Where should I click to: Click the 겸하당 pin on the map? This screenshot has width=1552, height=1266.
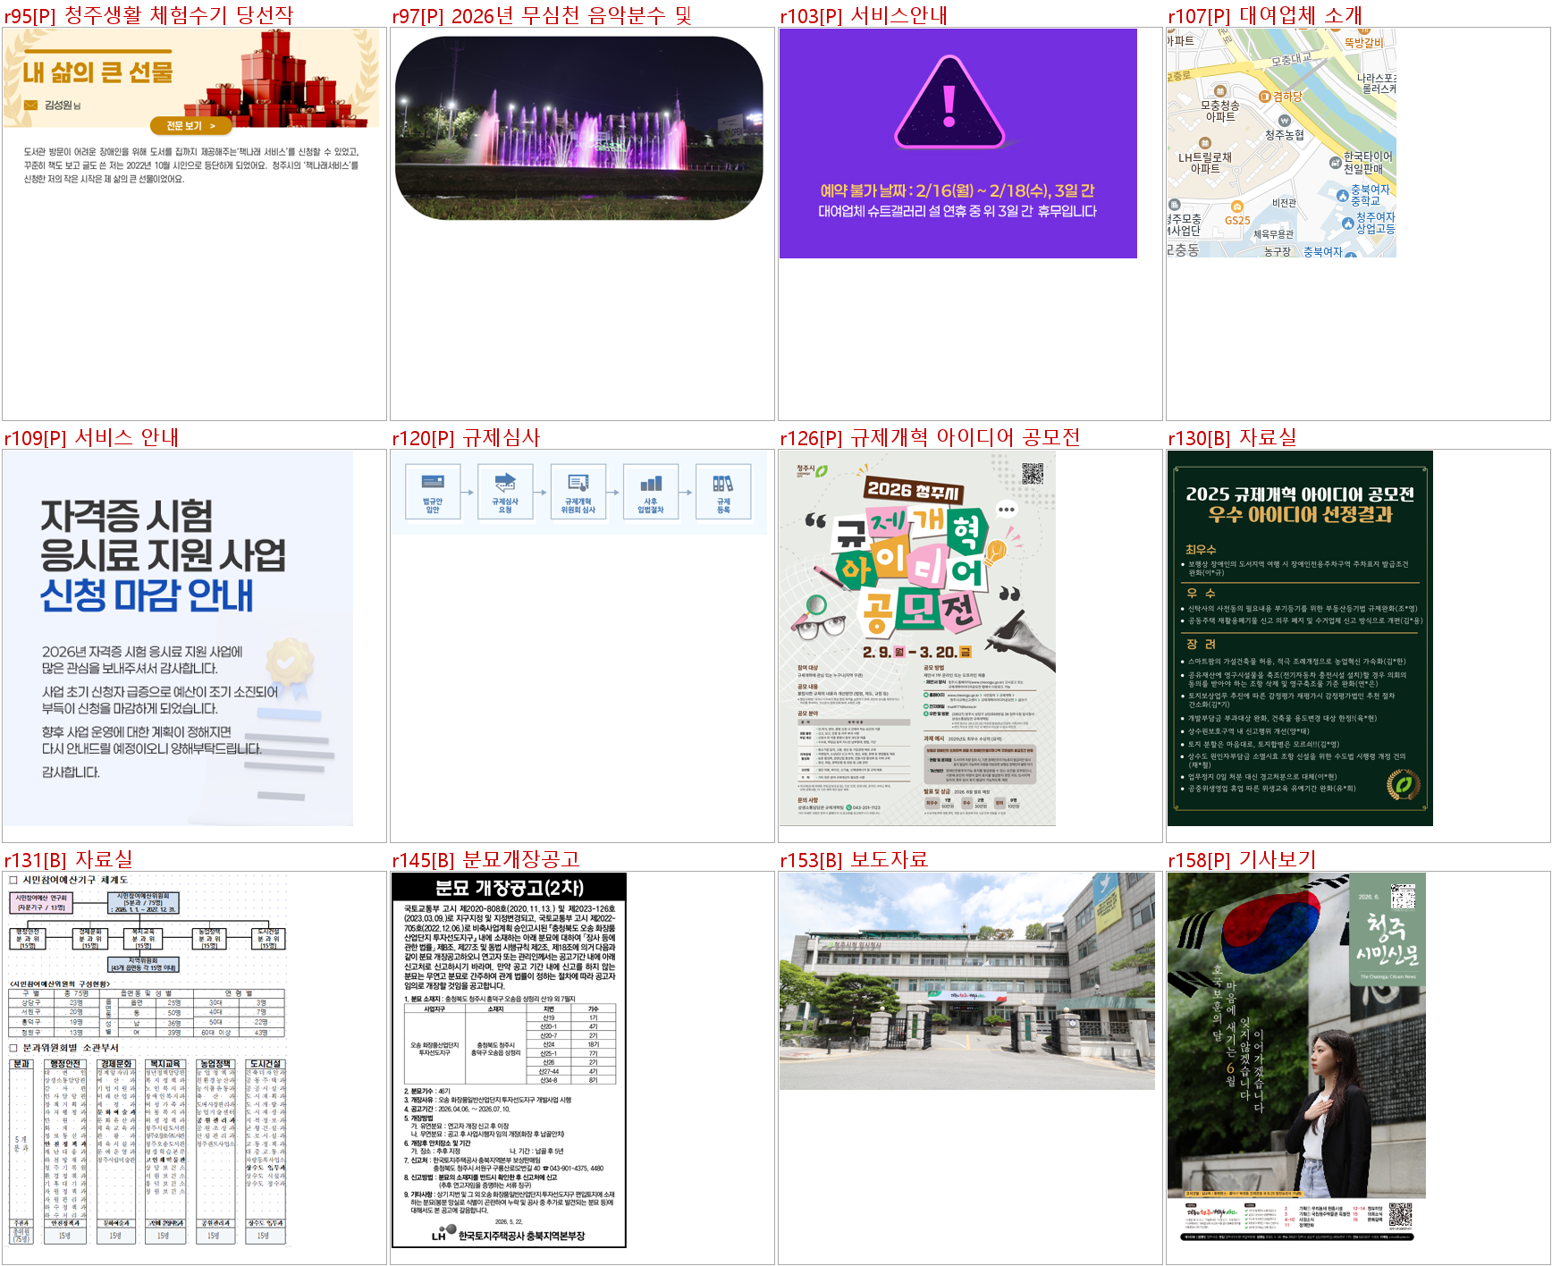tap(1264, 96)
